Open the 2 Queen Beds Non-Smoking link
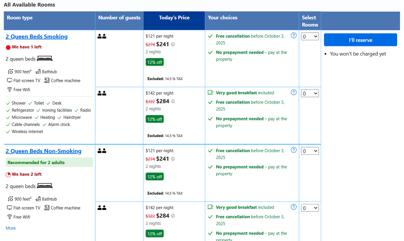 click(44, 151)
